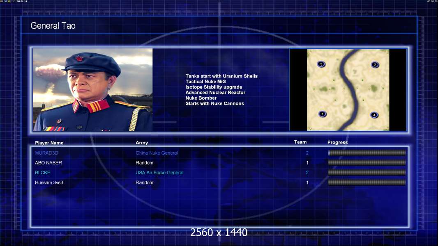Click start position marker 2 on minimap

375,65
